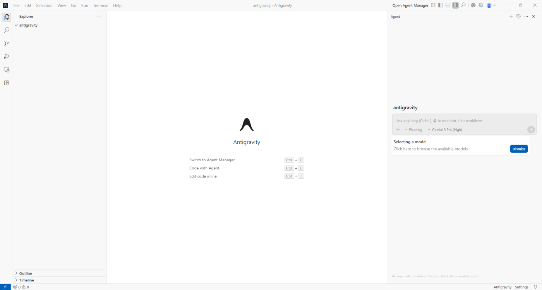Open the Explorer view in activity bar
This screenshot has width=542, height=290.
coord(7,17)
